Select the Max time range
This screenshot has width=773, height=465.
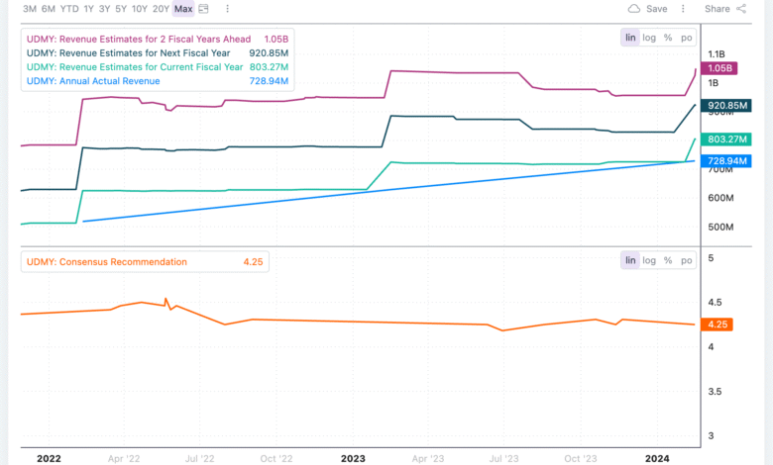tap(183, 9)
